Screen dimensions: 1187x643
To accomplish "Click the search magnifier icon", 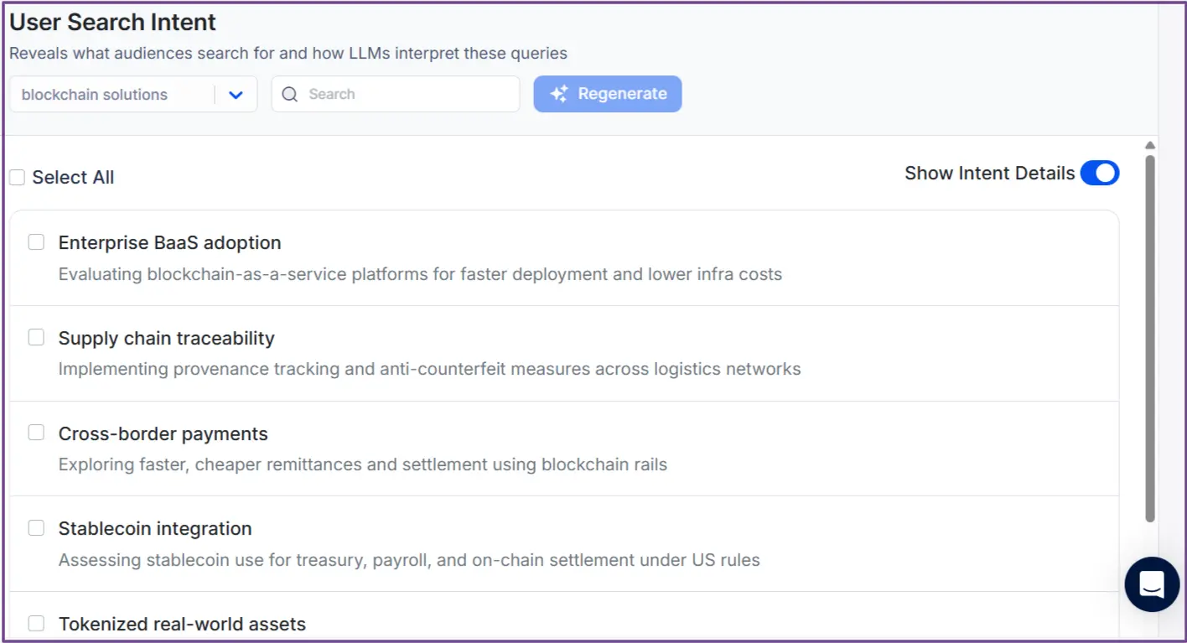I will coord(289,94).
